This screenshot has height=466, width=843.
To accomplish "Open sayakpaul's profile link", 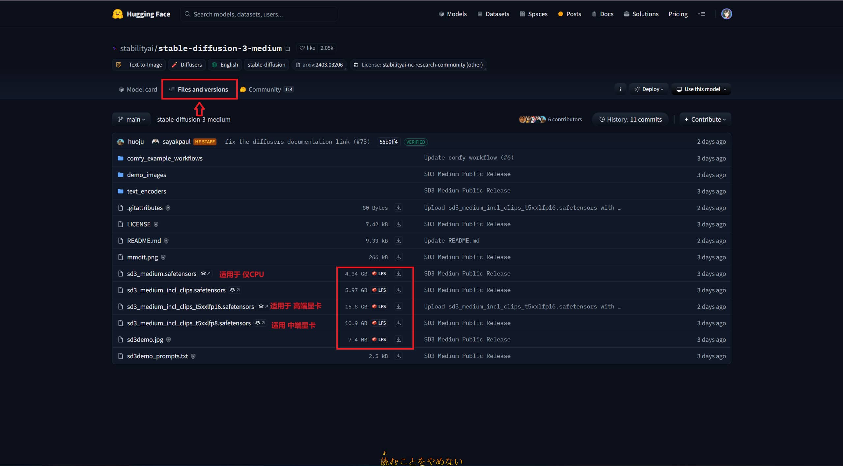I will tap(177, 142).
